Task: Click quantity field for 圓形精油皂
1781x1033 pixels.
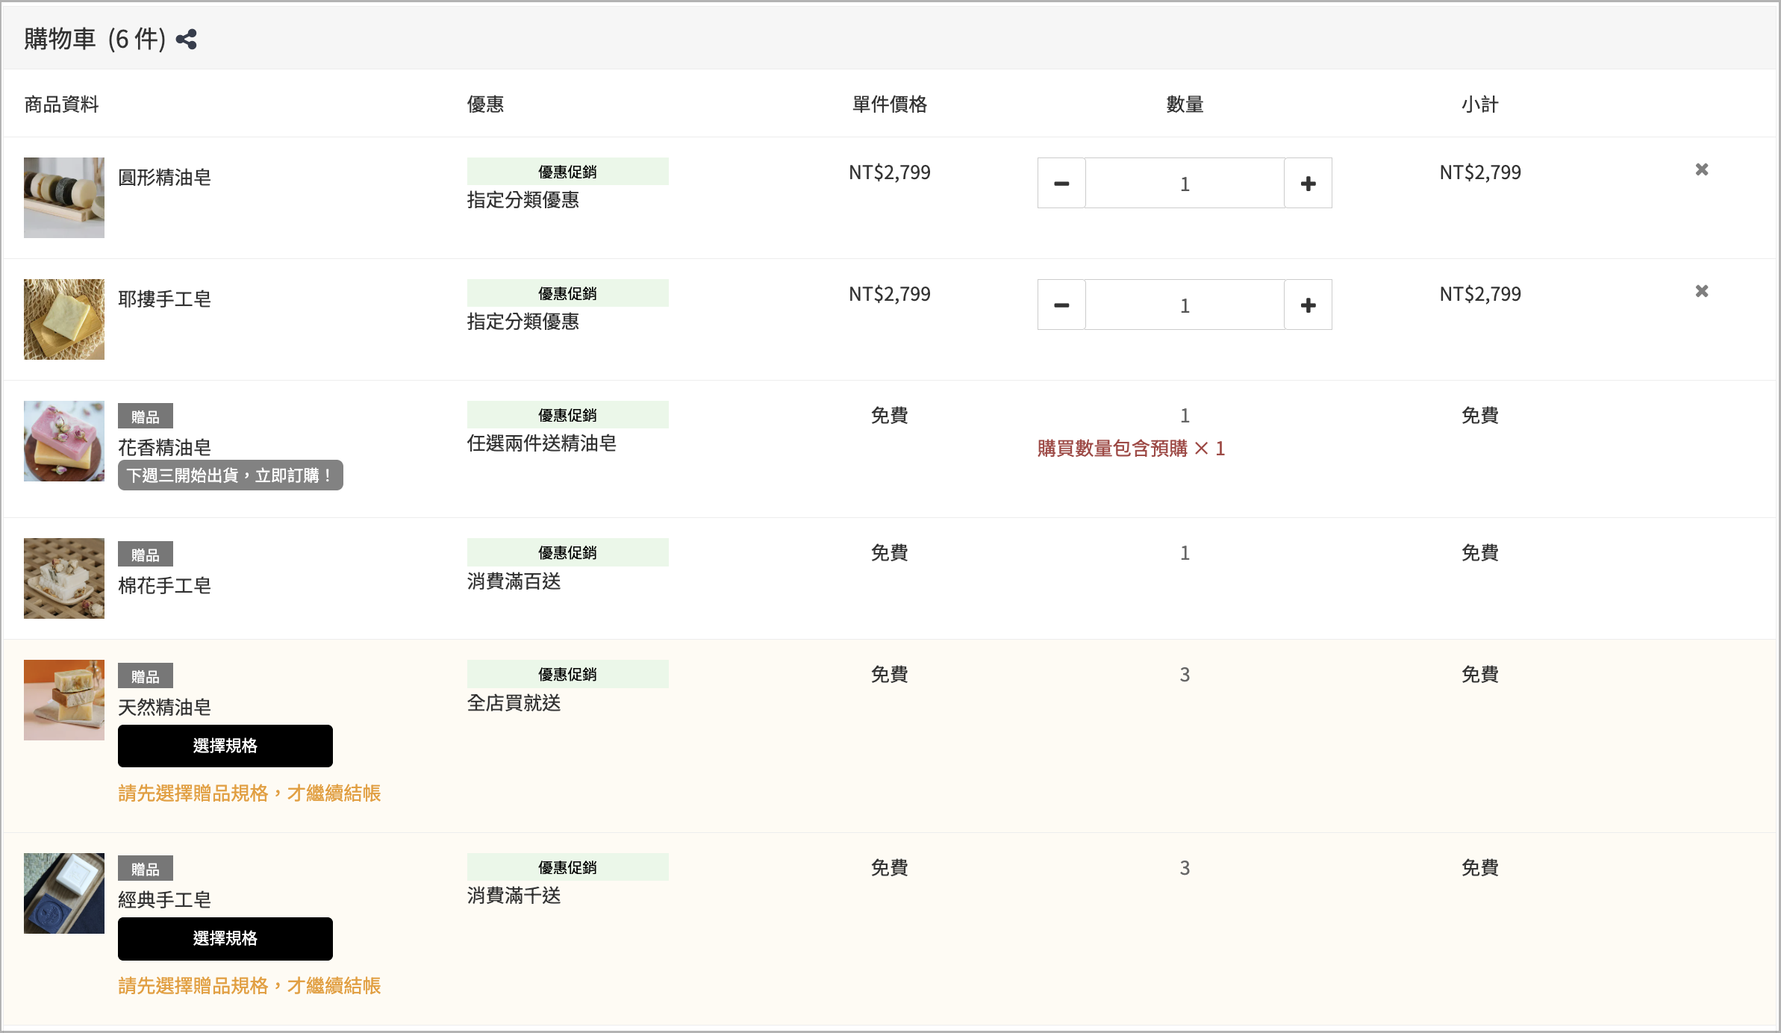Action: [x=1185, y=183]
